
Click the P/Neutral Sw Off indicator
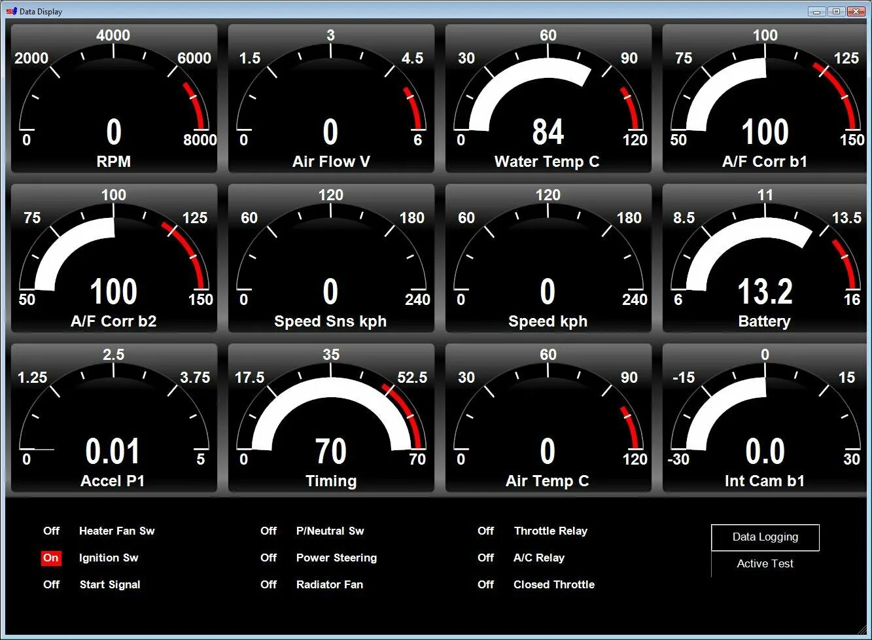click(x=268, y=531)
